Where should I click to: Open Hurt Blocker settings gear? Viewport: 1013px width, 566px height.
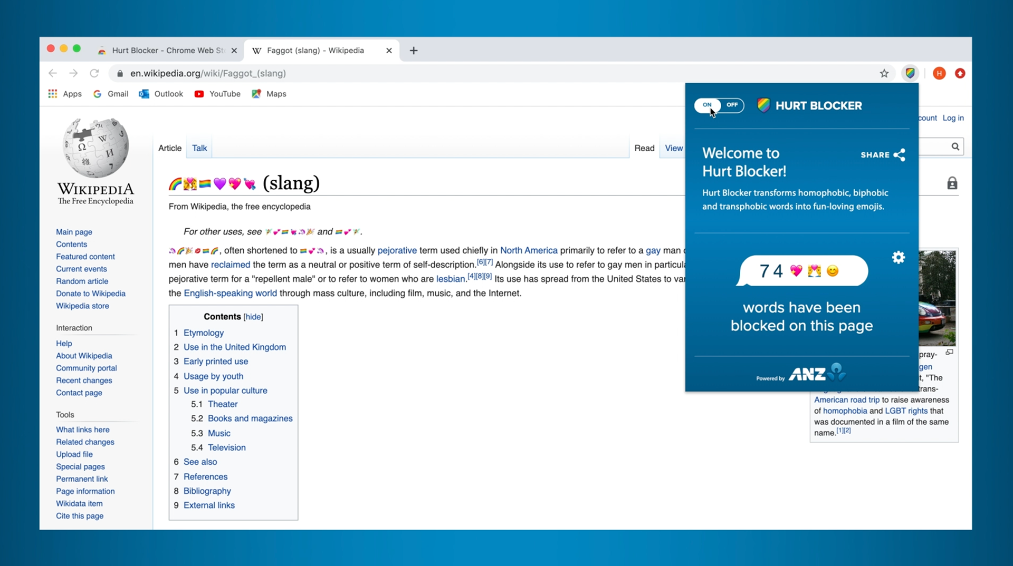tap(899, 257)
